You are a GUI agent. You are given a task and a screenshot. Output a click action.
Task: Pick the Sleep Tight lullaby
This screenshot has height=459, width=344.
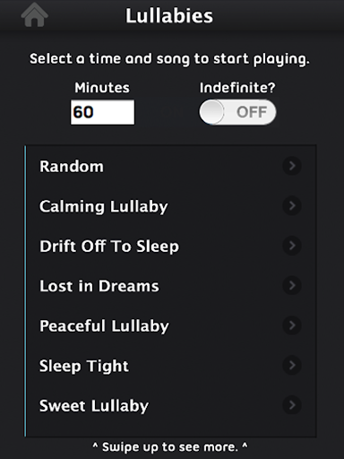[171, 366]
